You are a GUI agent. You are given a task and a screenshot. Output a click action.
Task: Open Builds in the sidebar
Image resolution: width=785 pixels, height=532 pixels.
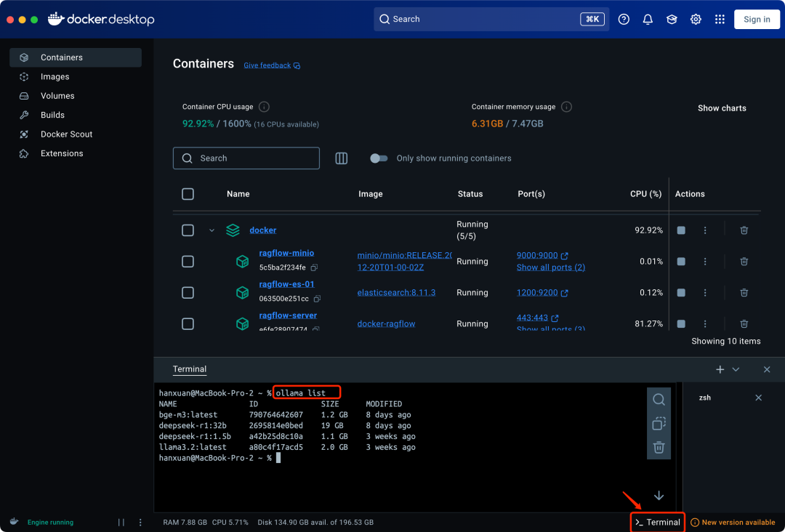click(x=76, y=115)
